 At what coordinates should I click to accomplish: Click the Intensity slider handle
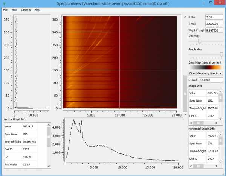click(199, 41)
